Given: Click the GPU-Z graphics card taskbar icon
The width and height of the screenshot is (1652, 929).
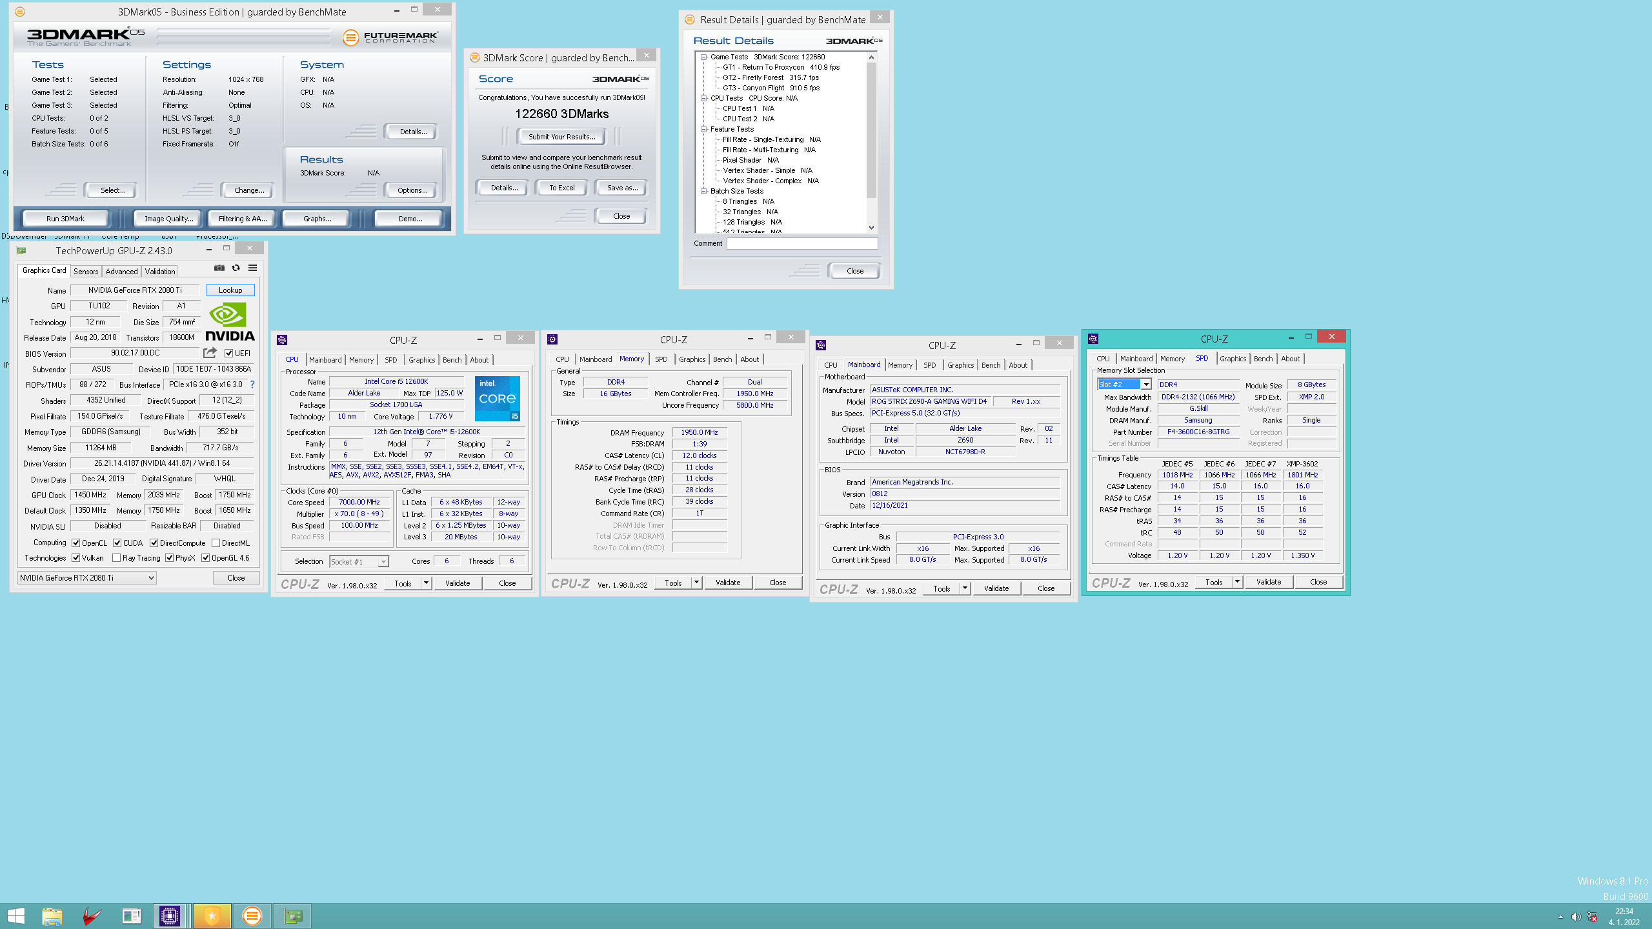Looking at the screenshot, I should tap(292, 915).
